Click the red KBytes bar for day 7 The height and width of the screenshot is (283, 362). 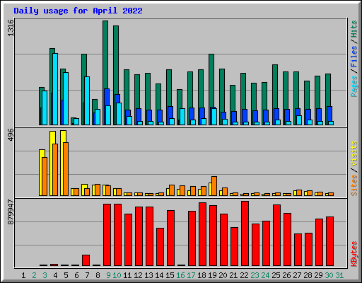pyautogui.click(x=86, y=260)
